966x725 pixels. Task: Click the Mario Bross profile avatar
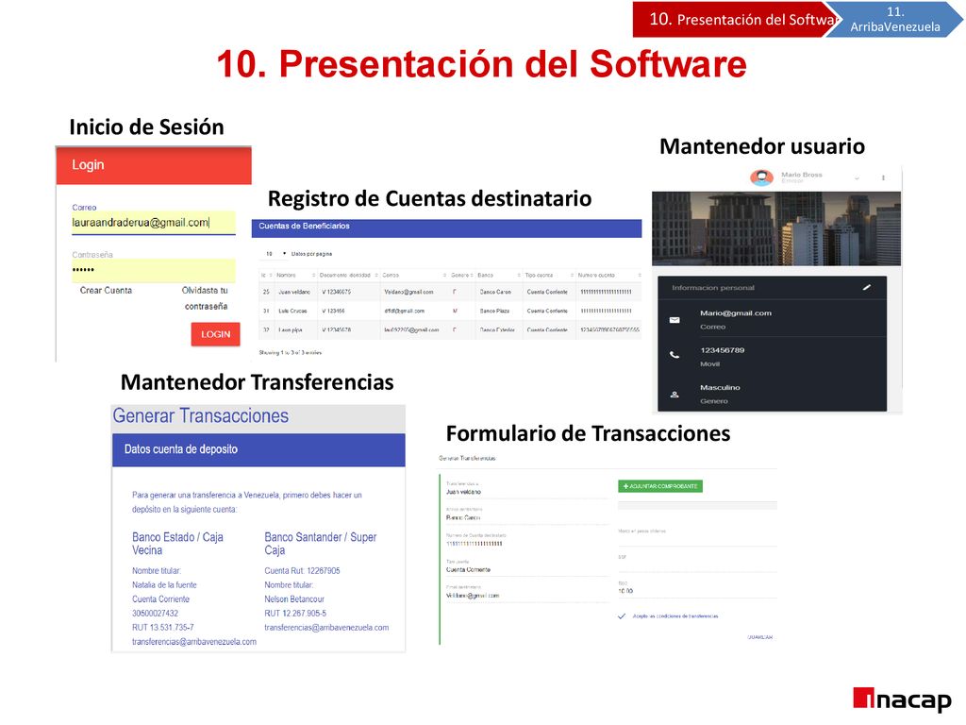tap(762, 177)
